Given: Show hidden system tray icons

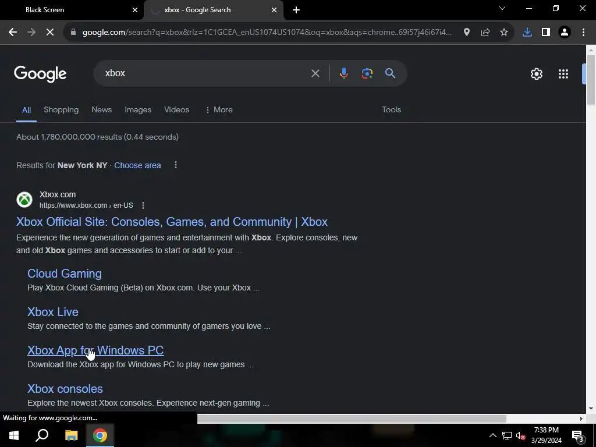Looking at the screenshot, I should point(492,435).
